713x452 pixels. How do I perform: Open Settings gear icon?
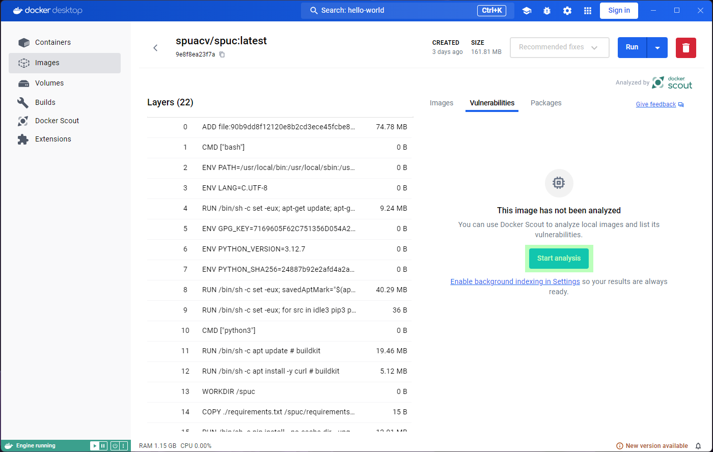pyautogui.click(x=567, y=11)
